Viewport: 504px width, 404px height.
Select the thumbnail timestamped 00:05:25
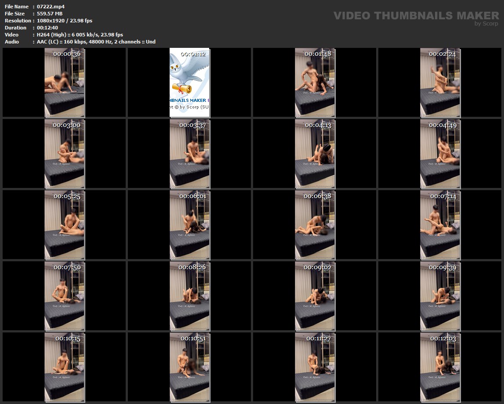[x=65, y=225]
